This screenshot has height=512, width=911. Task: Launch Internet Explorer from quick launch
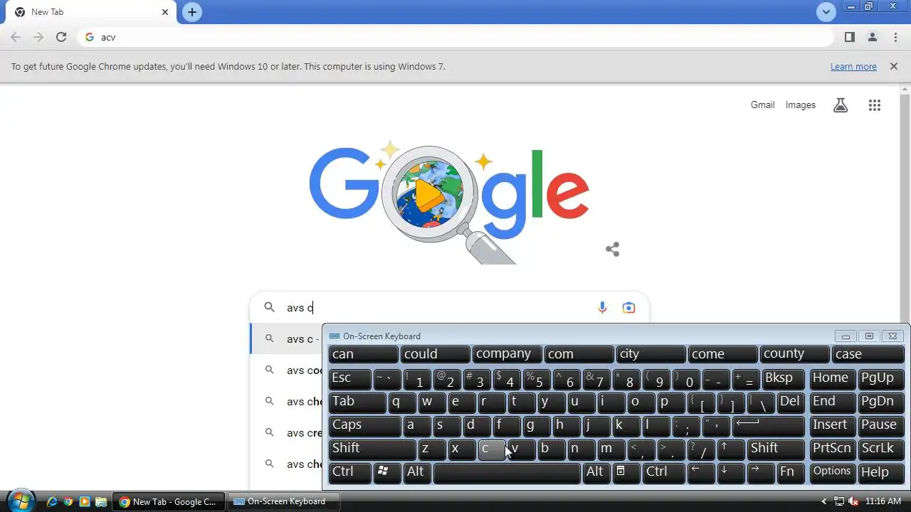click(x=52, y=501)
